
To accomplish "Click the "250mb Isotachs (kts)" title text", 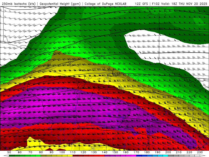I will tap(19, 4).
